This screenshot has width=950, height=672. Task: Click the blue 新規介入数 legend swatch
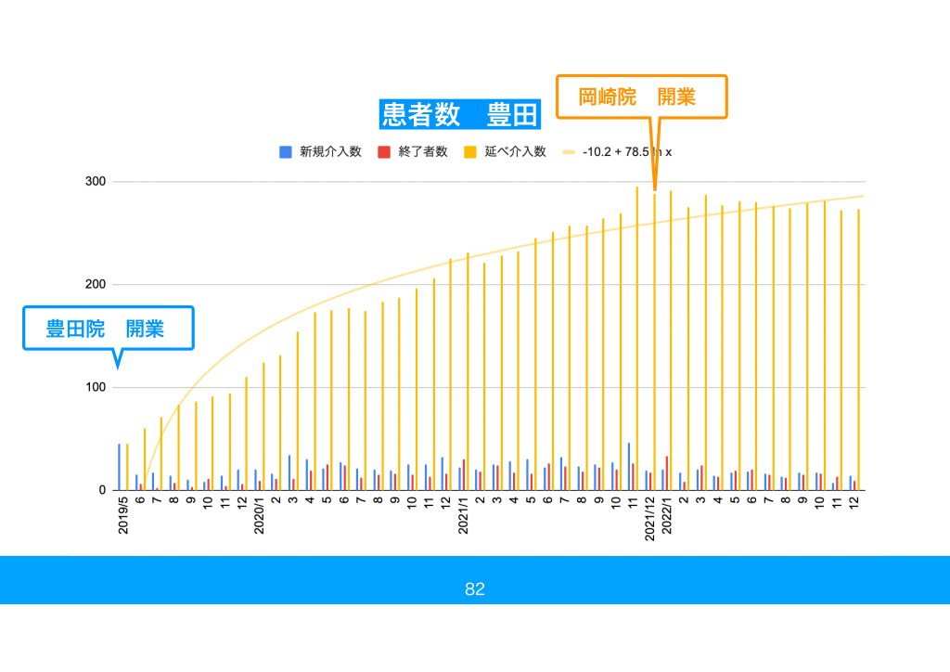[x=286, y=152]
